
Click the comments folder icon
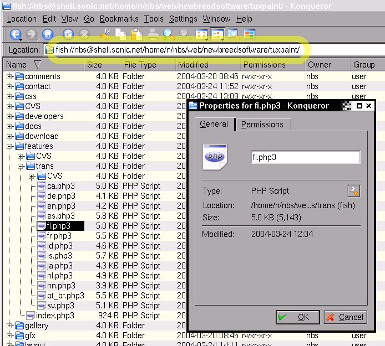click(x=19, y=76)
